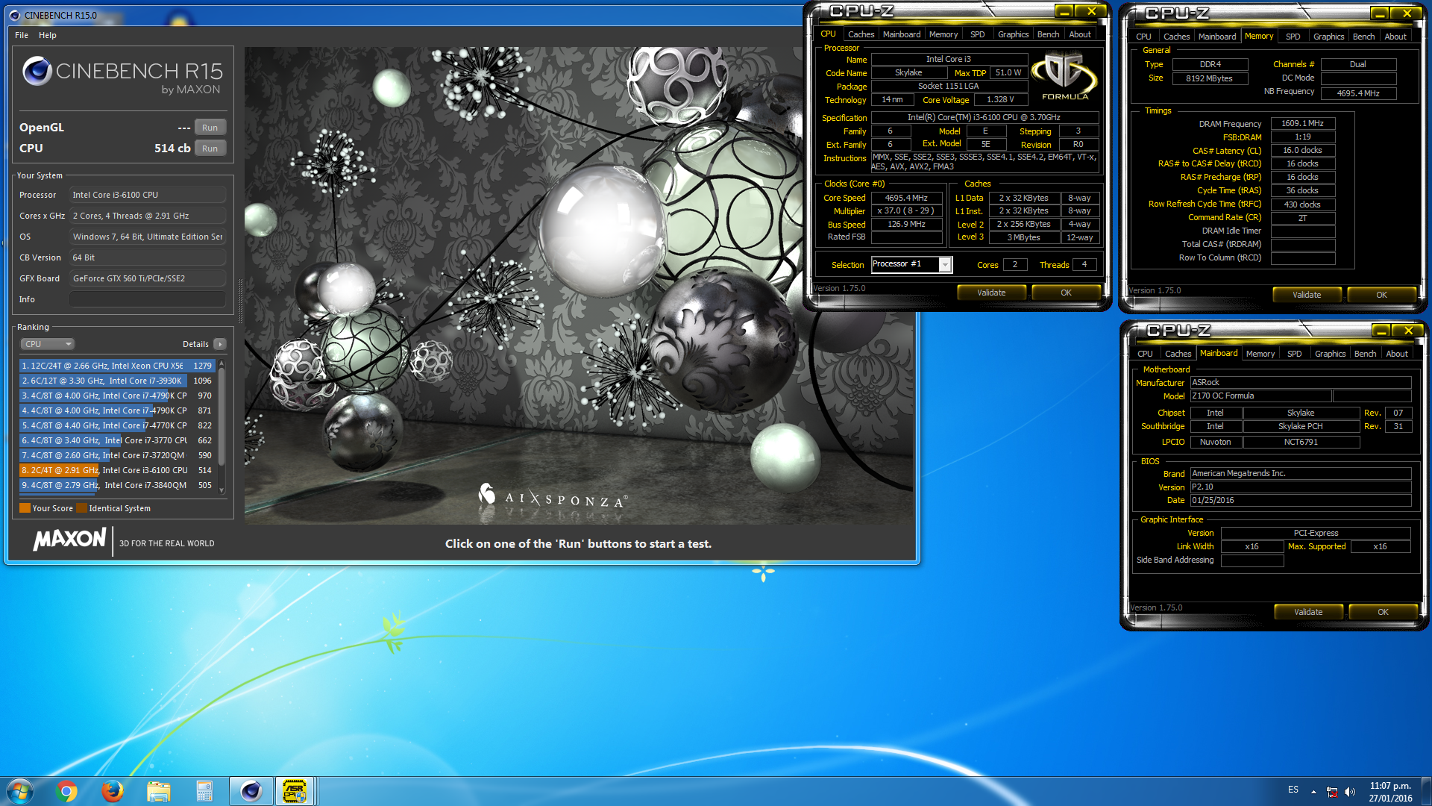Image resolution: width=1432 pixels, height=806 pixels.
Task: Click the GFX Board GeForce GTX 560 field
Action: click(148, 278)
